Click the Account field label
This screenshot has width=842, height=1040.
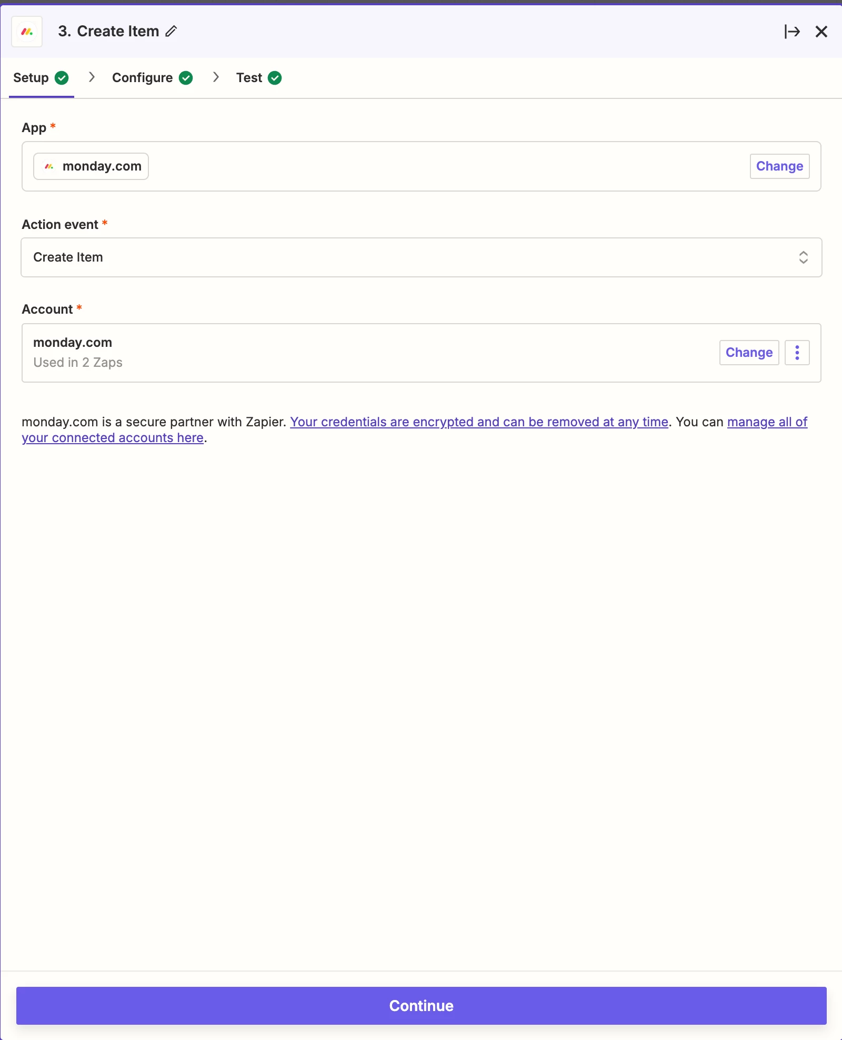coord(47,309)
